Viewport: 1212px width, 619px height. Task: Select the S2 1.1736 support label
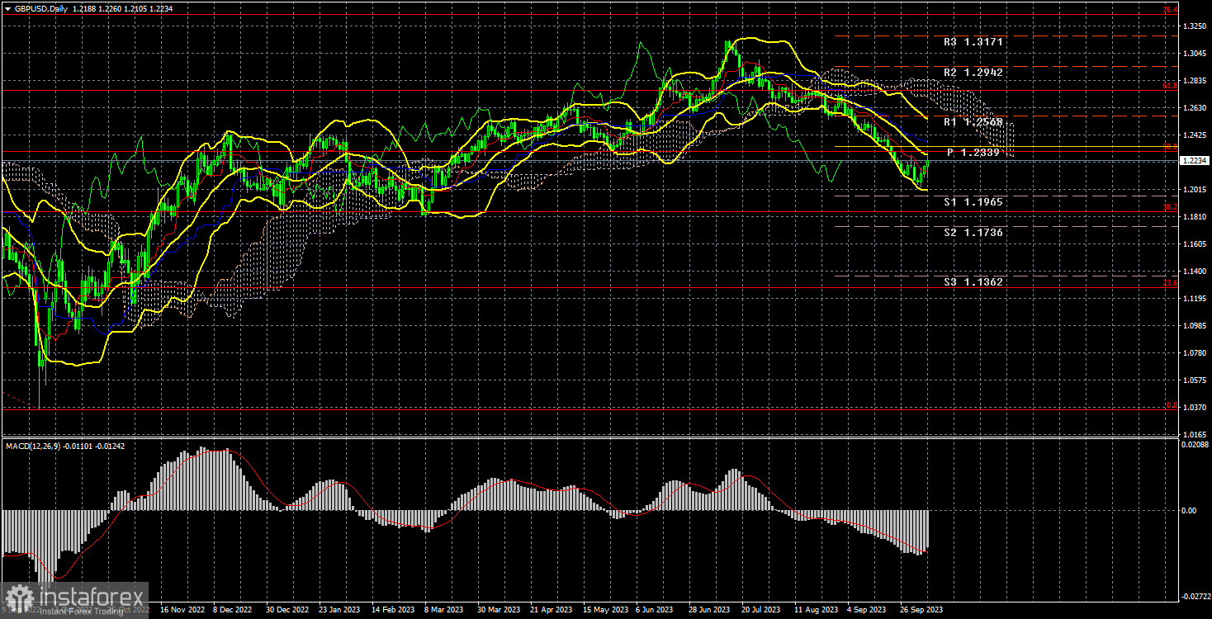[x=973, y=233]
